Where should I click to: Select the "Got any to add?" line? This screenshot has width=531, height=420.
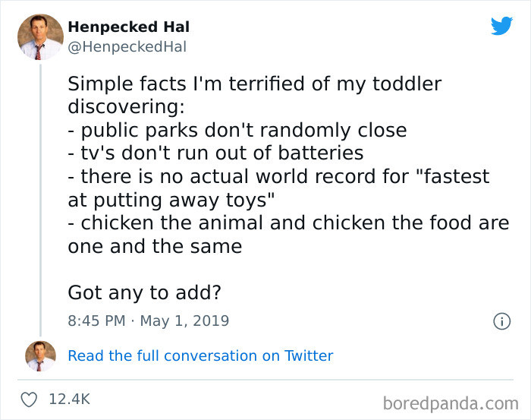(145, 292)
